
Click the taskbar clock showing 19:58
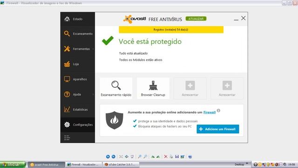(291, 164)
